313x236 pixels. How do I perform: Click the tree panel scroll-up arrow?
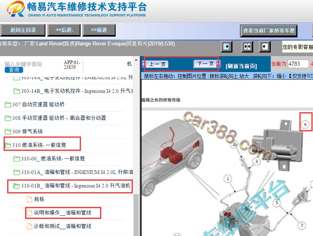pos(136,60)
